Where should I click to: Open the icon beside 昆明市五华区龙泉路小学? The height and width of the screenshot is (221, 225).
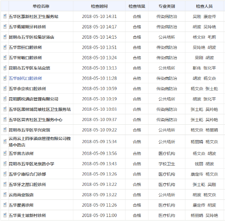(5, 164)
